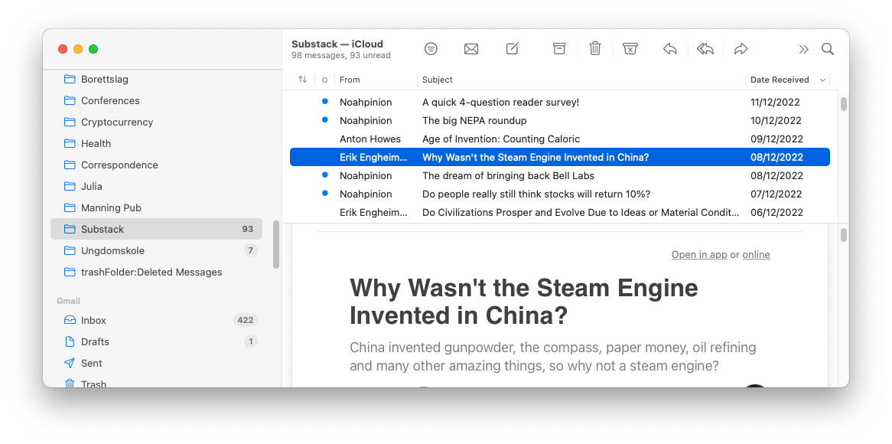Sort messages by Subject column

pyautogui.click(x=438, y=80)
